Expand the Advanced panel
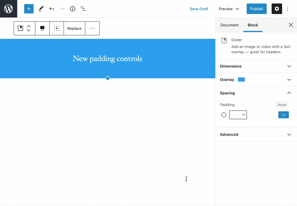 click(256, 135)
